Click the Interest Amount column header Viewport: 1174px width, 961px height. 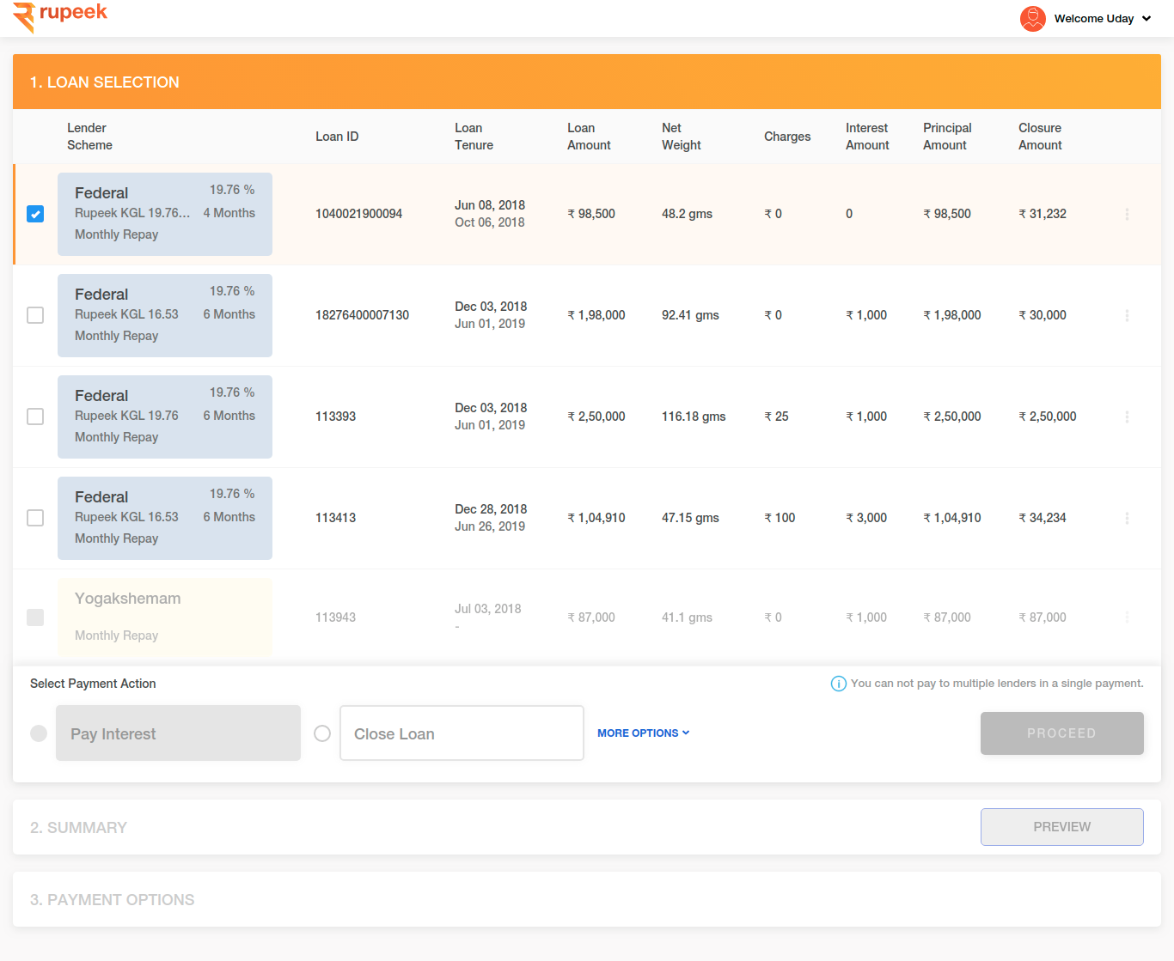click(867, 137)
